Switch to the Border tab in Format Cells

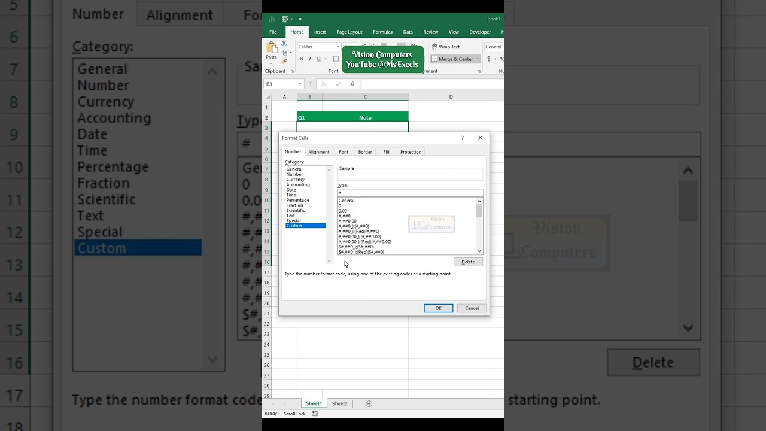[365, 152]
